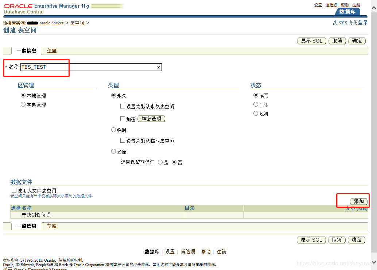Select 只读 status option
The height and width of the screenshot is (270, 377).
click(x=256, y=104)
